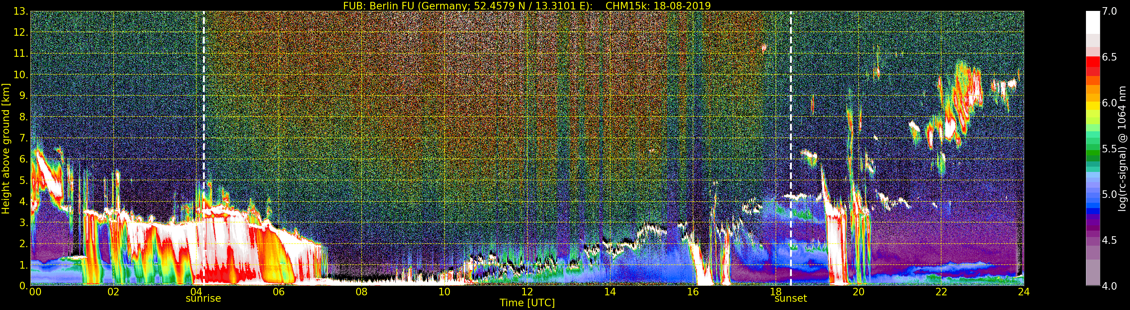Viewport: 1130px width, 310px height.
Task: Click the height axis tick label "13."
Action: (x=21, y=11)
